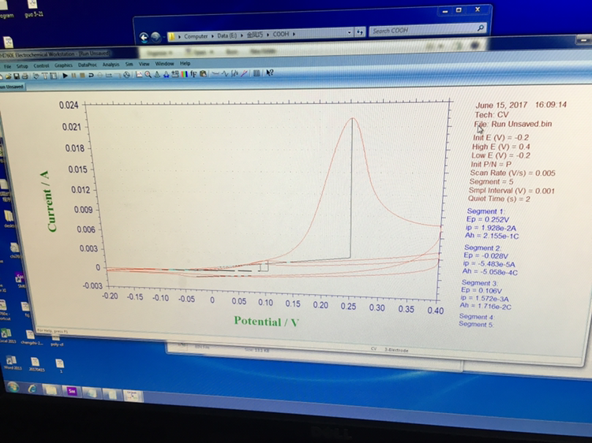Click the Save floppy disk toolbar icon
This screenshot has width=592, height=443.
tap(17, 76)
